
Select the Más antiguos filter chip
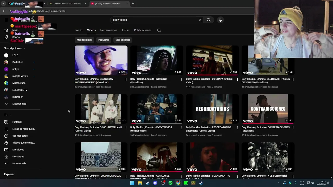(x=123, y=40)
